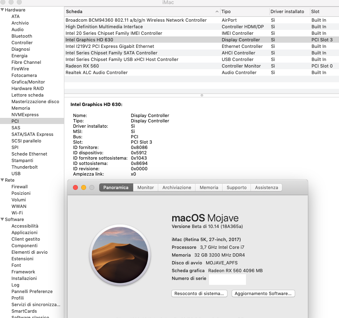Click the macOS Mojave dune image
The height and width of the screenshot is (318, 339).
(x=120, y=255)
